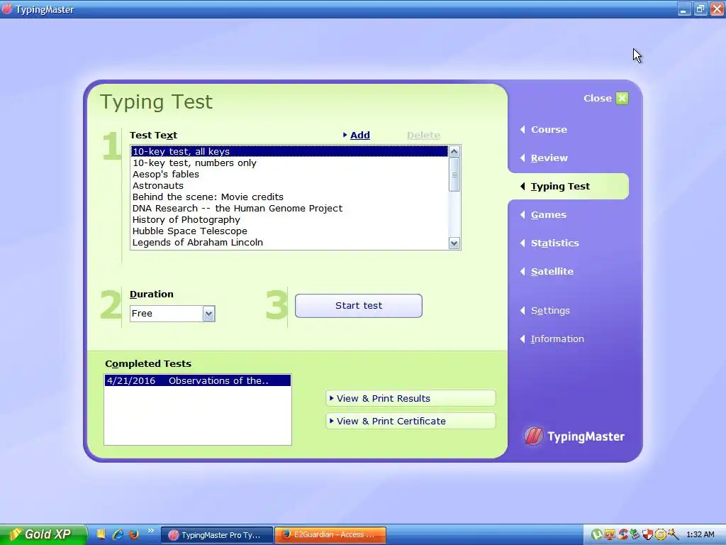Select 'History of Photography' test text

pos(289,220)
